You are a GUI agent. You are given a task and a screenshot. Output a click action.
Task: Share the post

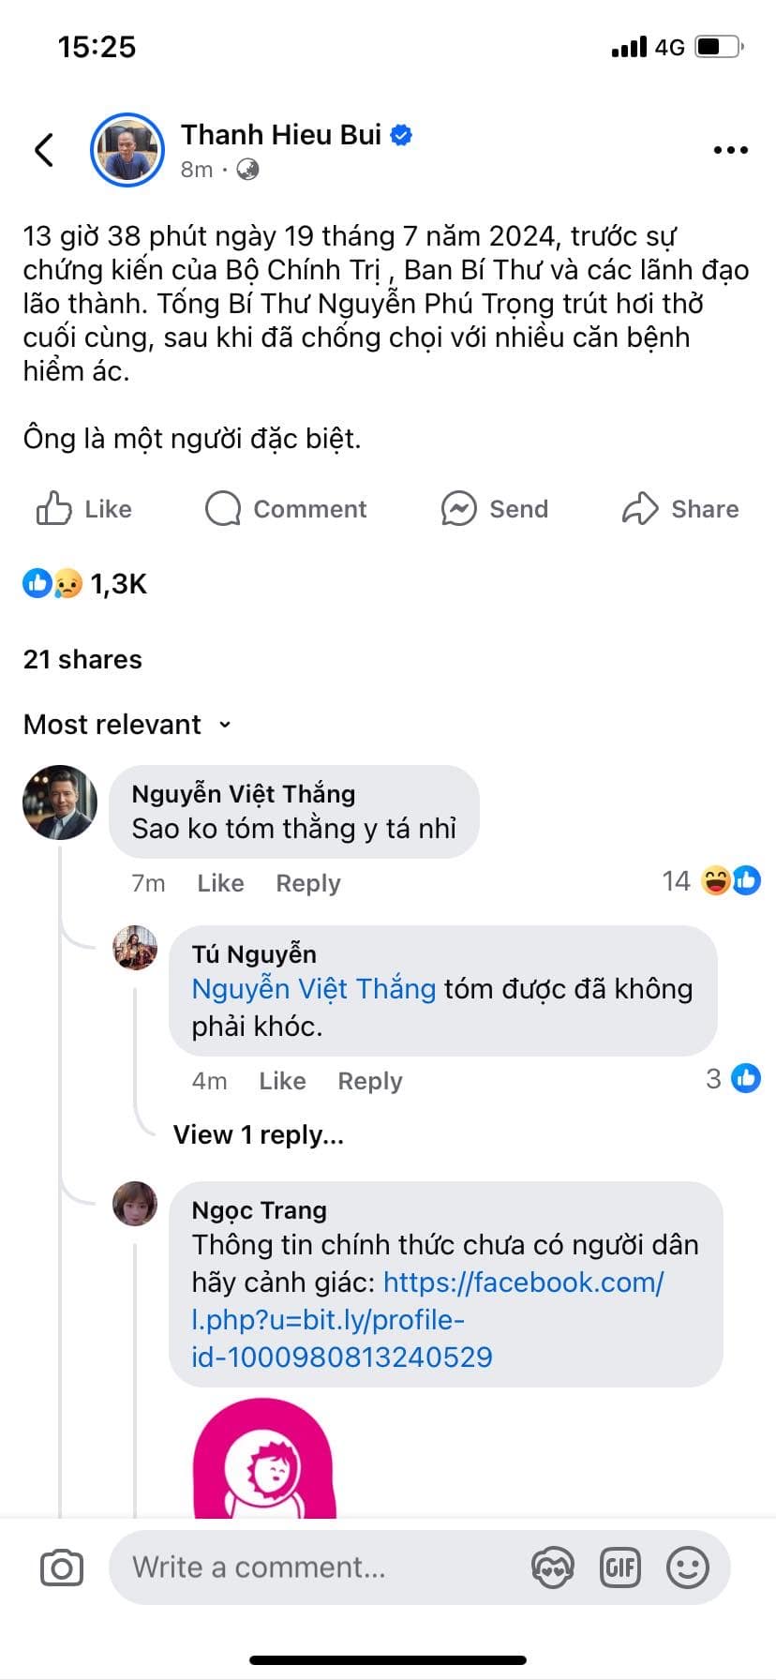pyautogui.click(x=681, y=509)
